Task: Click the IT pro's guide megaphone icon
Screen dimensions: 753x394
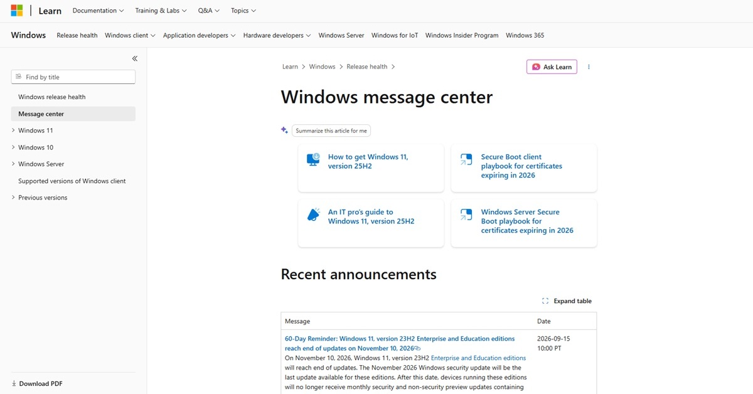Action: tap(313, 215)
